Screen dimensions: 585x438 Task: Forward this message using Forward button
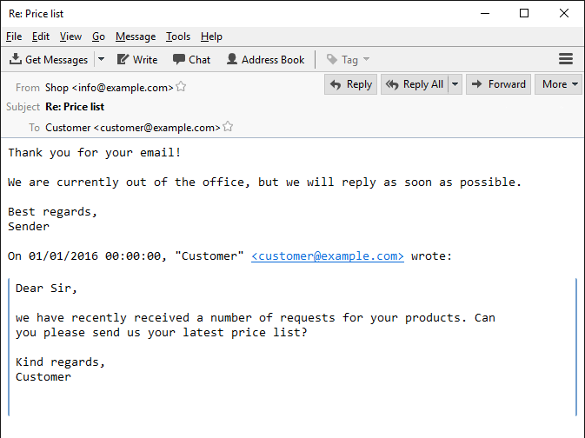pos(498,84)
